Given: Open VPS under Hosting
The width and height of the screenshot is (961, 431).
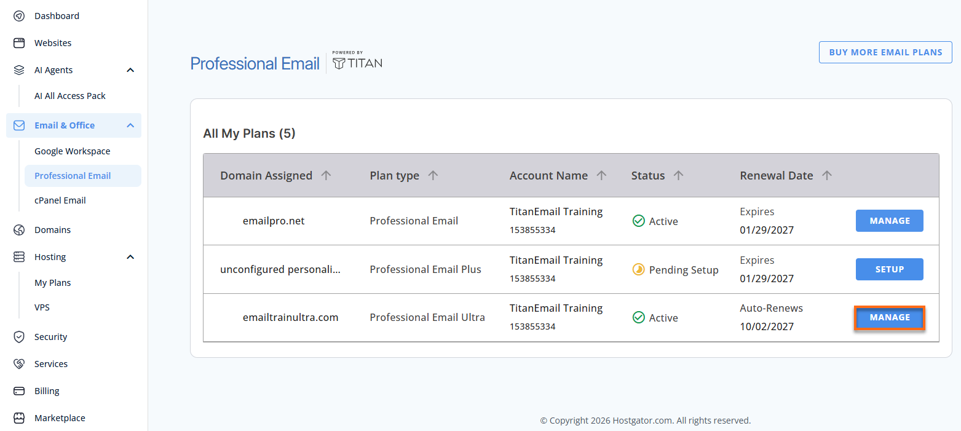Looking at the screenshot, I should 42,307.
